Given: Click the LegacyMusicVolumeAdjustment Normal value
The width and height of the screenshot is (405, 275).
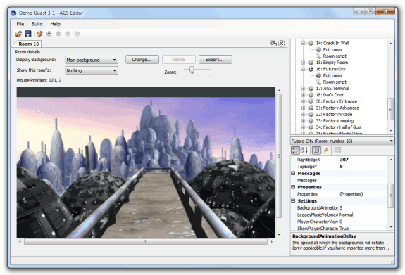Looking at the screenshot, I should coord(363,215).
